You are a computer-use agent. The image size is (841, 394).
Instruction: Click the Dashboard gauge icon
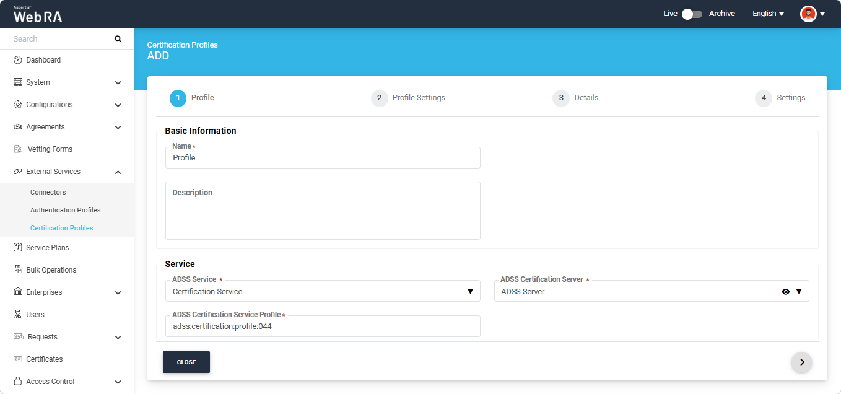[x=17, y=60]
